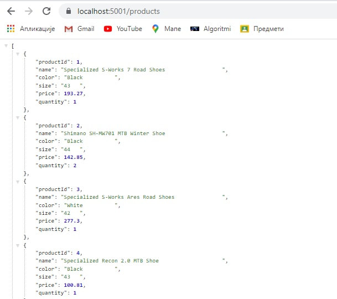Collapse the object with productId 1
337x299 pixels.
(18, 54)
